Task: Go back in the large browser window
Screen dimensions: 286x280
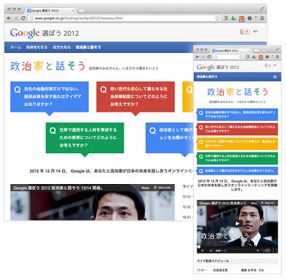Action: pos(9,18)
